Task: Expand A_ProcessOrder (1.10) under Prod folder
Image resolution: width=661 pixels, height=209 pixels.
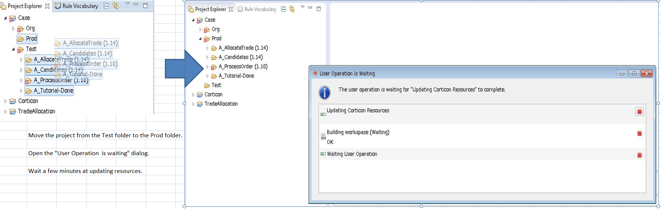Action: 207,66
